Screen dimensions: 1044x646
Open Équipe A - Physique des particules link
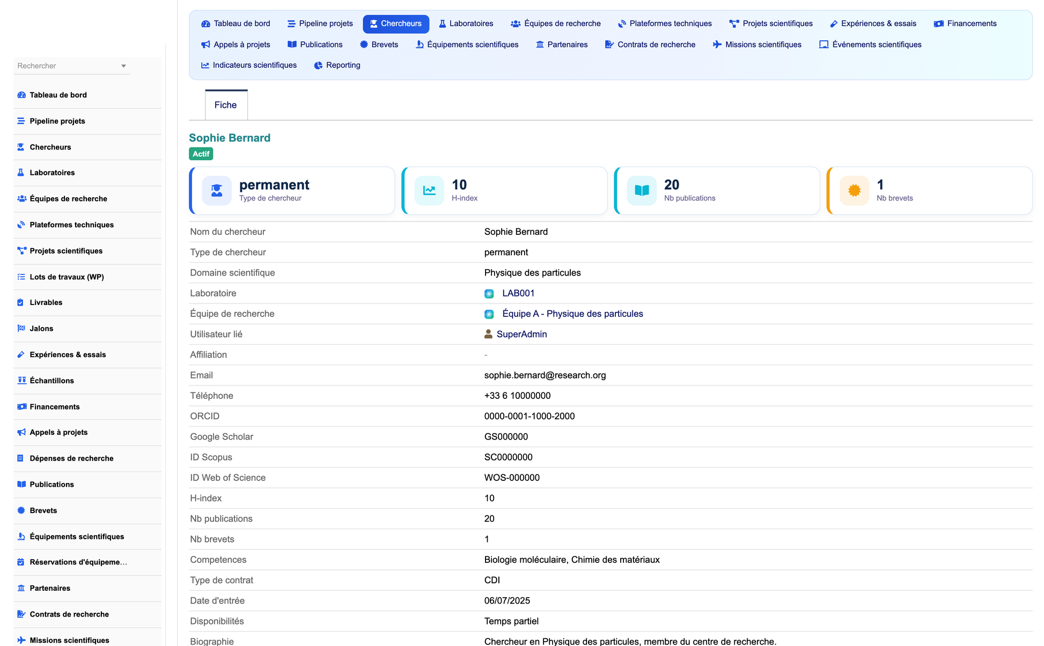(572, 314)
